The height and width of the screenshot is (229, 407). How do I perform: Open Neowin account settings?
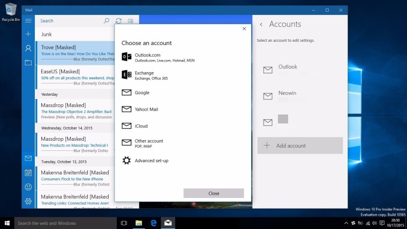click(300, 96)
